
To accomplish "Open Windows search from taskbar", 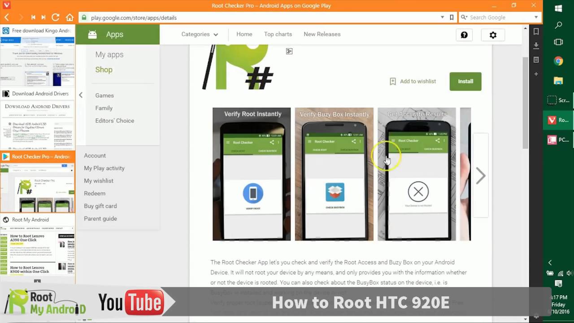I will click(x=558, y=26).
